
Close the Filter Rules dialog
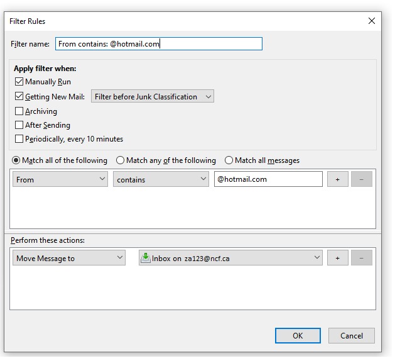372,21
